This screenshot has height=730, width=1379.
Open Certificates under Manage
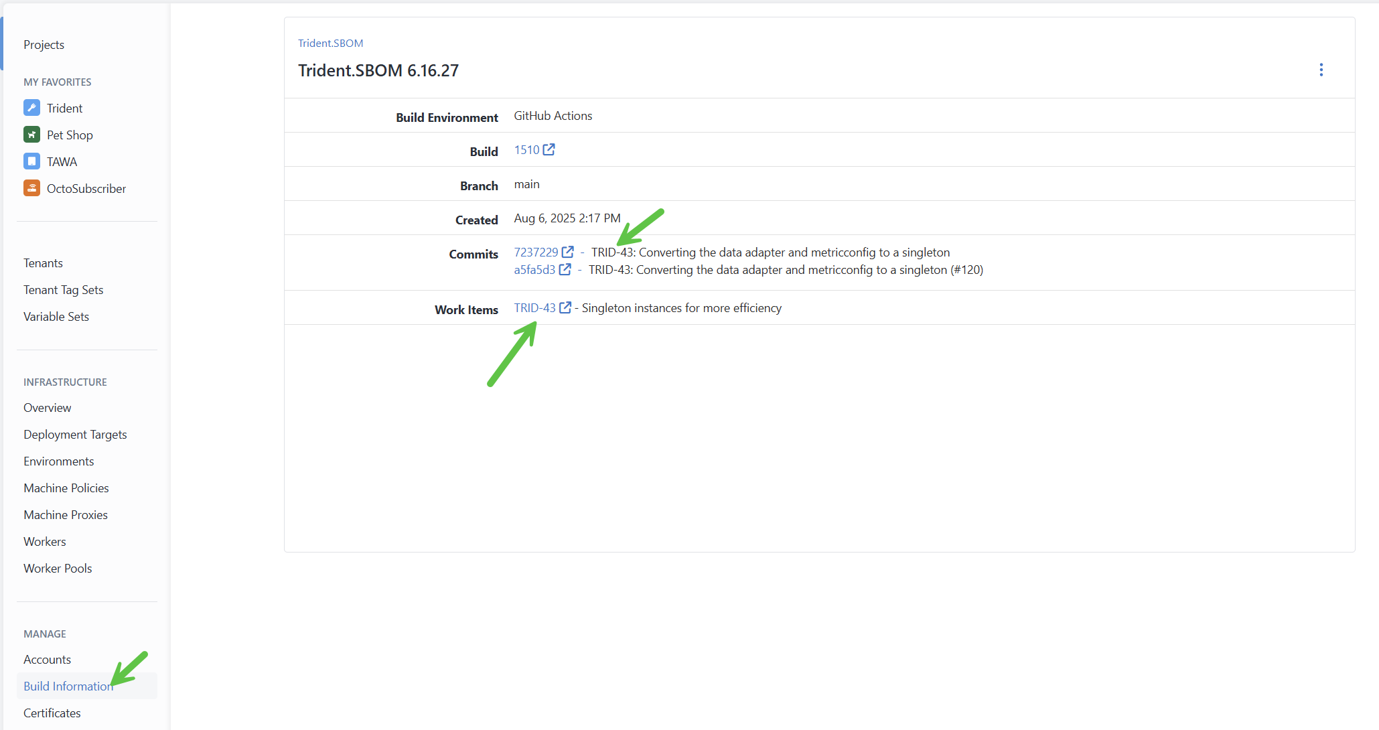(x=52, y=713)
